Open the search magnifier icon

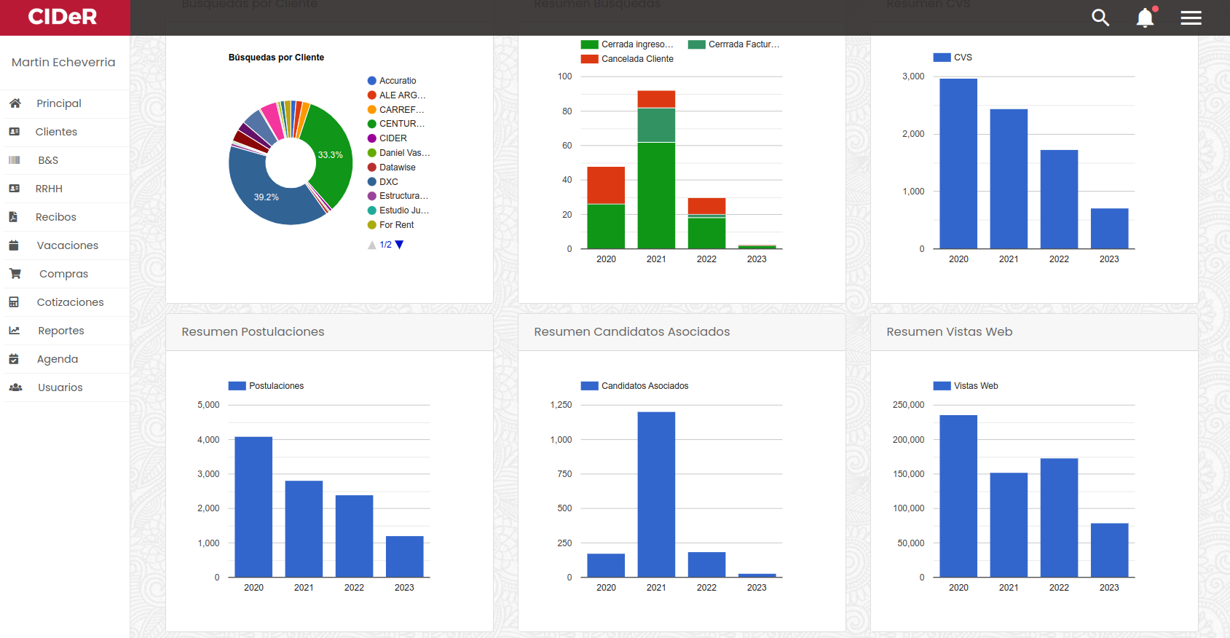click(x=1100, y=17)
